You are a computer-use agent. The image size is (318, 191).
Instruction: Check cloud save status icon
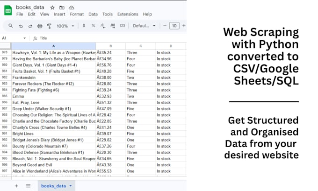(x=71, y=7)
